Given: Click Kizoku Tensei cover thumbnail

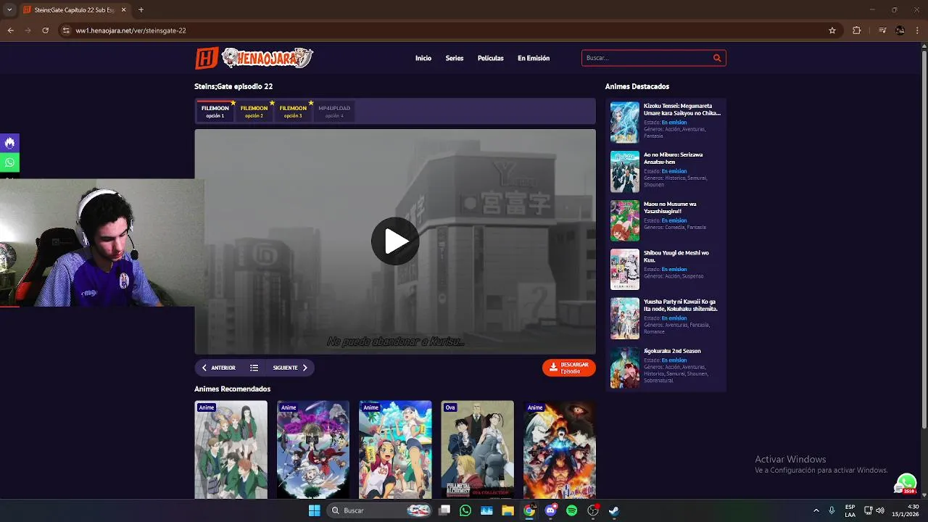Looking at the screenshot, I should (625, 122).
